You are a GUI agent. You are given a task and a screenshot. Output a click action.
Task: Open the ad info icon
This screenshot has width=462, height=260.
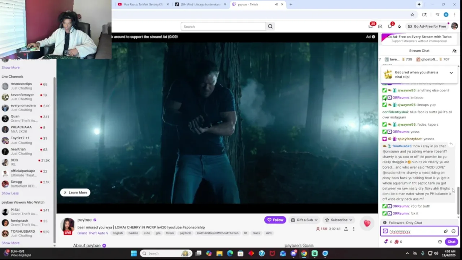coord(374,36)
